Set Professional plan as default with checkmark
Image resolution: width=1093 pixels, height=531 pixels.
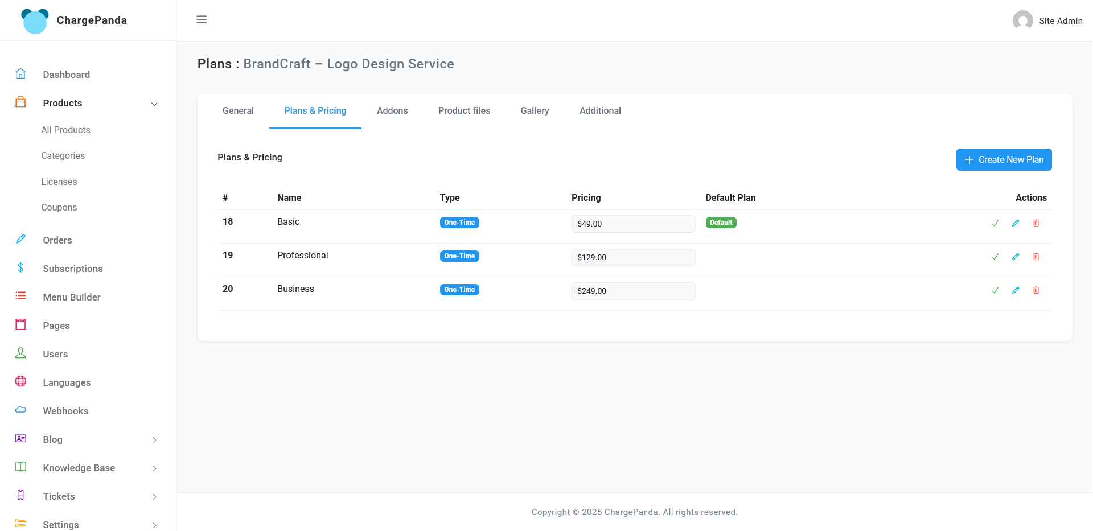(995, 257)
